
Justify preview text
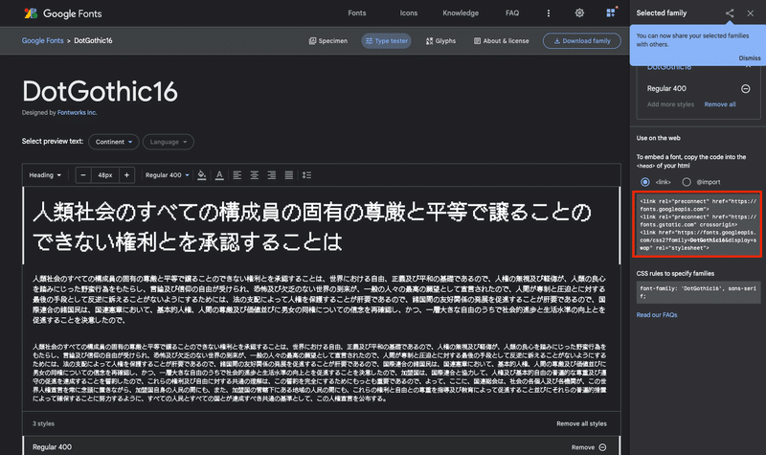click(x=289, y=175)
